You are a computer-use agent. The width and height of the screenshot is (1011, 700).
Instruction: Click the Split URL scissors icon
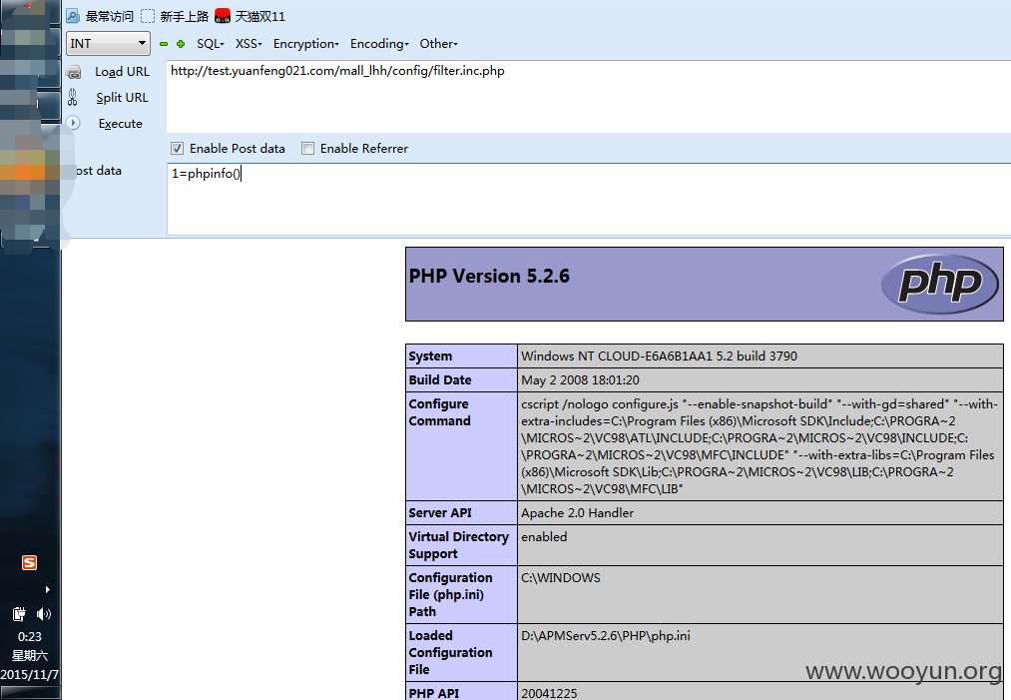pyautogui.click(x=72, y=98)
